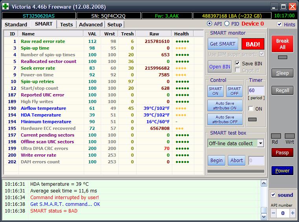Click the Get SMART button

click(223, 44)
